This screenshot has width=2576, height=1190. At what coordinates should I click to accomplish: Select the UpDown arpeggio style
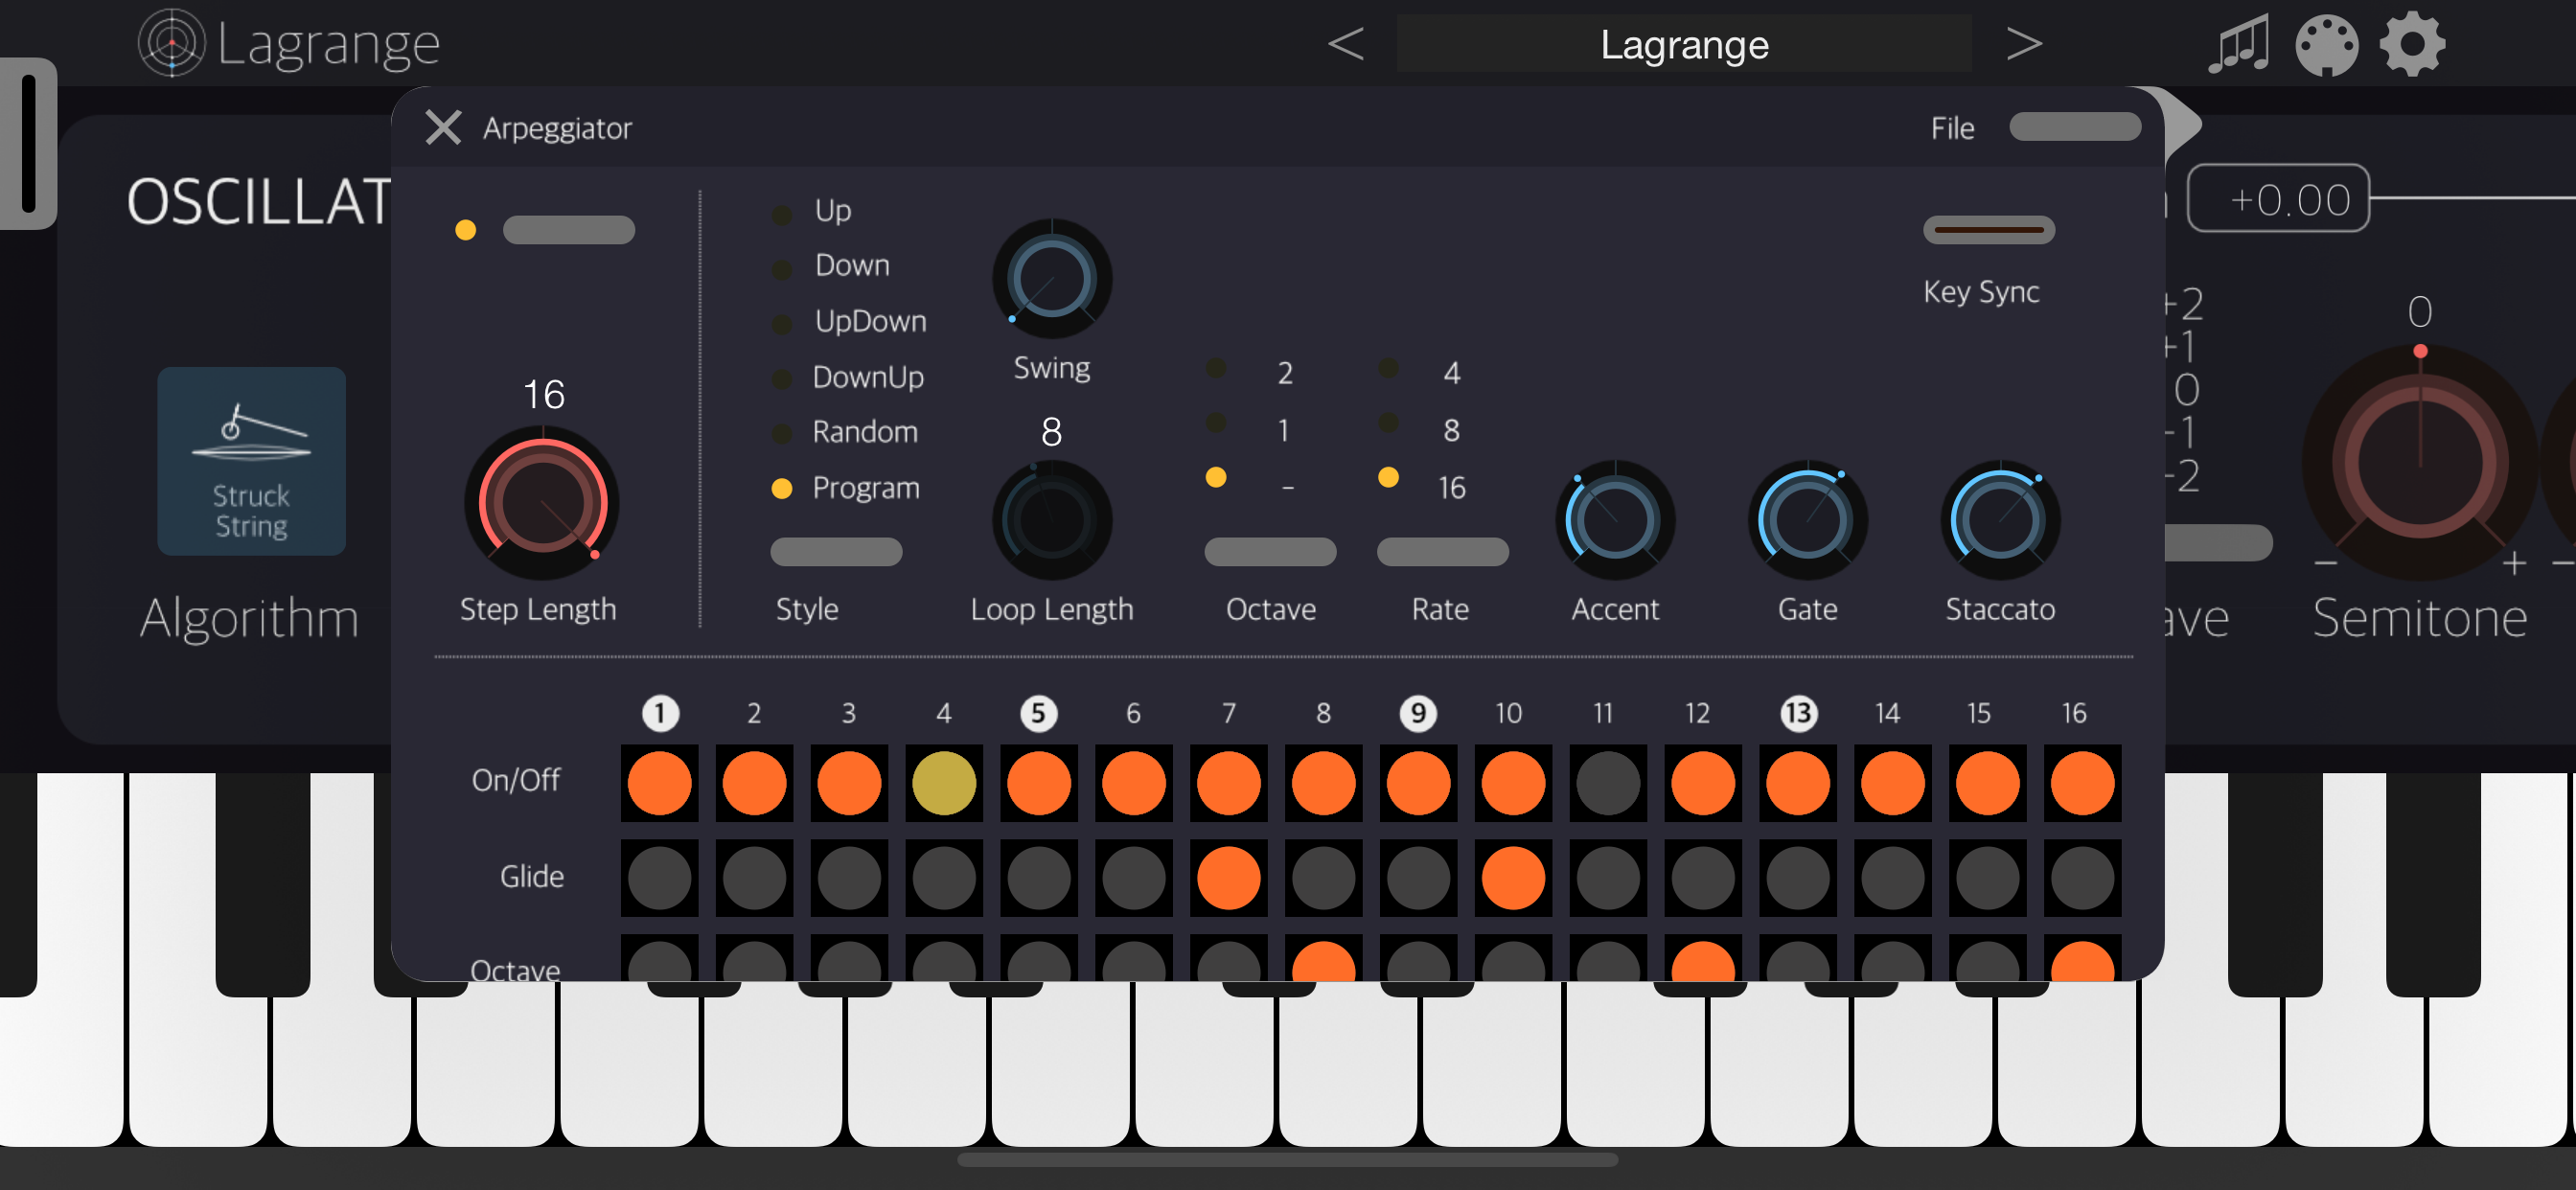[869, 321]
